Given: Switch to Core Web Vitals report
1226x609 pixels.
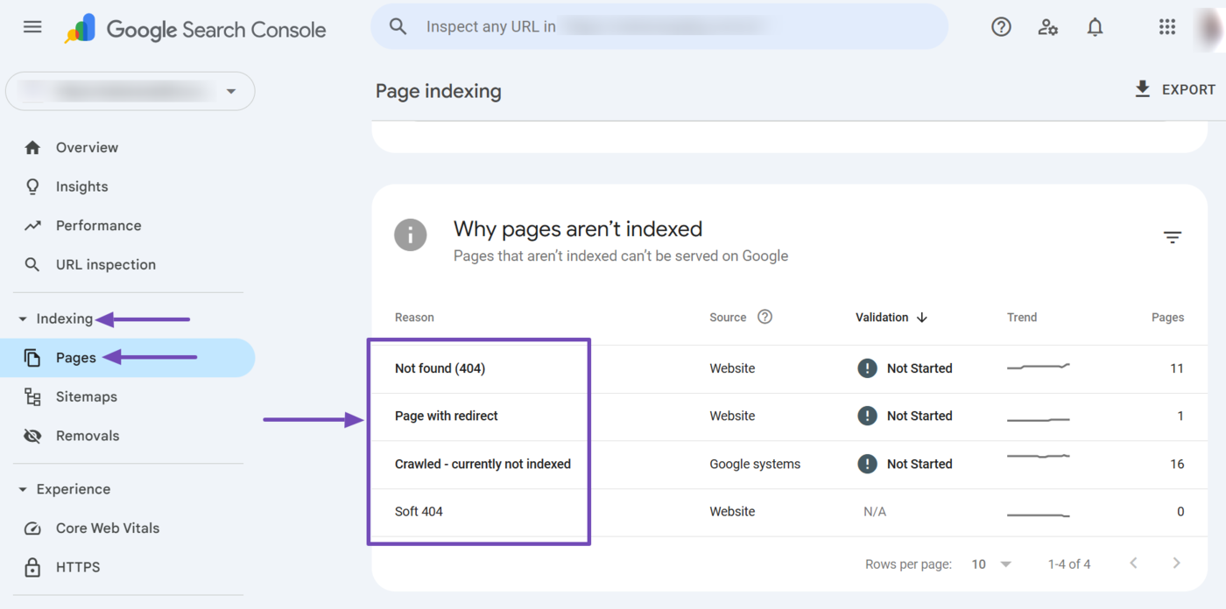Looking at the screenshot, I should (x=107, y=528).
